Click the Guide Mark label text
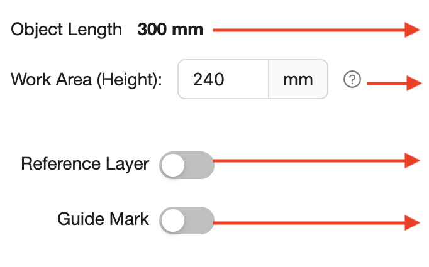This screenshot has width=429, height=267. tap(103, 219)
